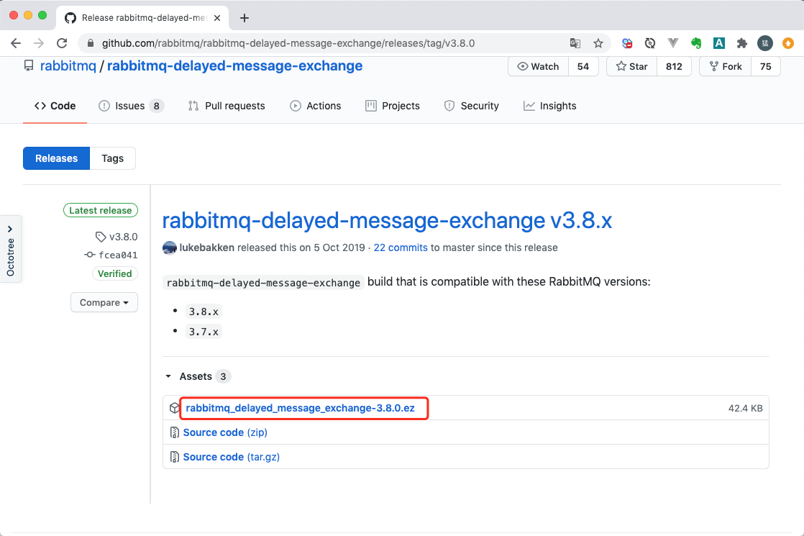
Task: Click the browser forward arrow
Action: click(39, 43)
